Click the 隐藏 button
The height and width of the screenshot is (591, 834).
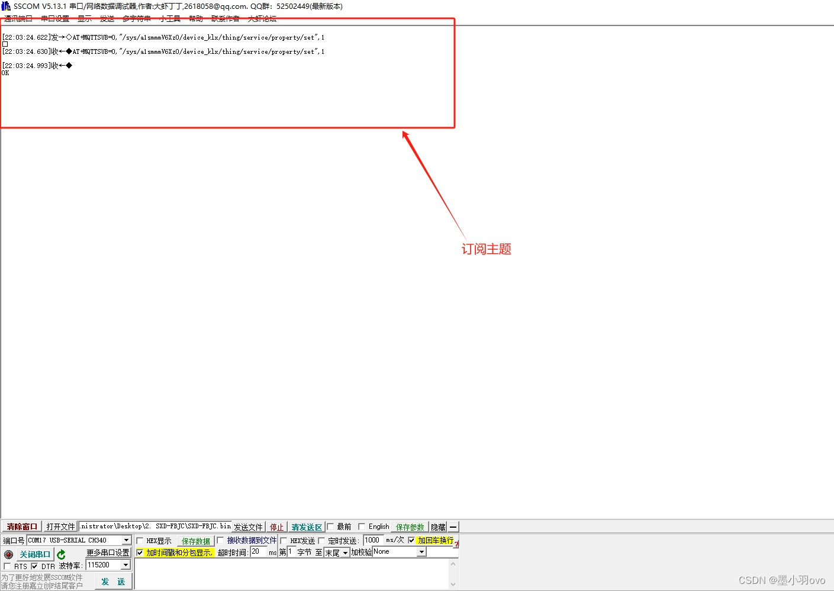coord(438,527)
